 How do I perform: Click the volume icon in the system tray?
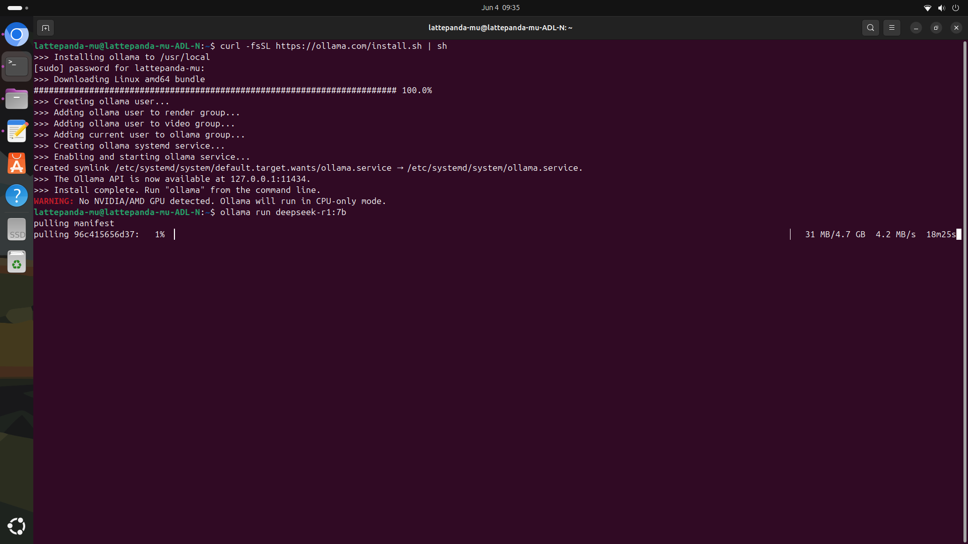coord(941,8)
